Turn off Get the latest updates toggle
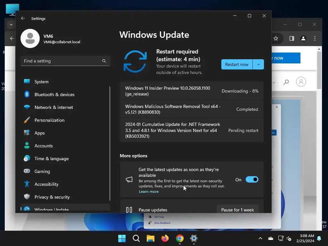328x246 pixels. 252,179
